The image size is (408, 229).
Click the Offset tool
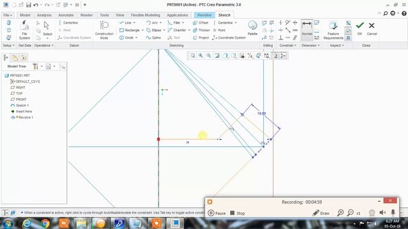201,23
